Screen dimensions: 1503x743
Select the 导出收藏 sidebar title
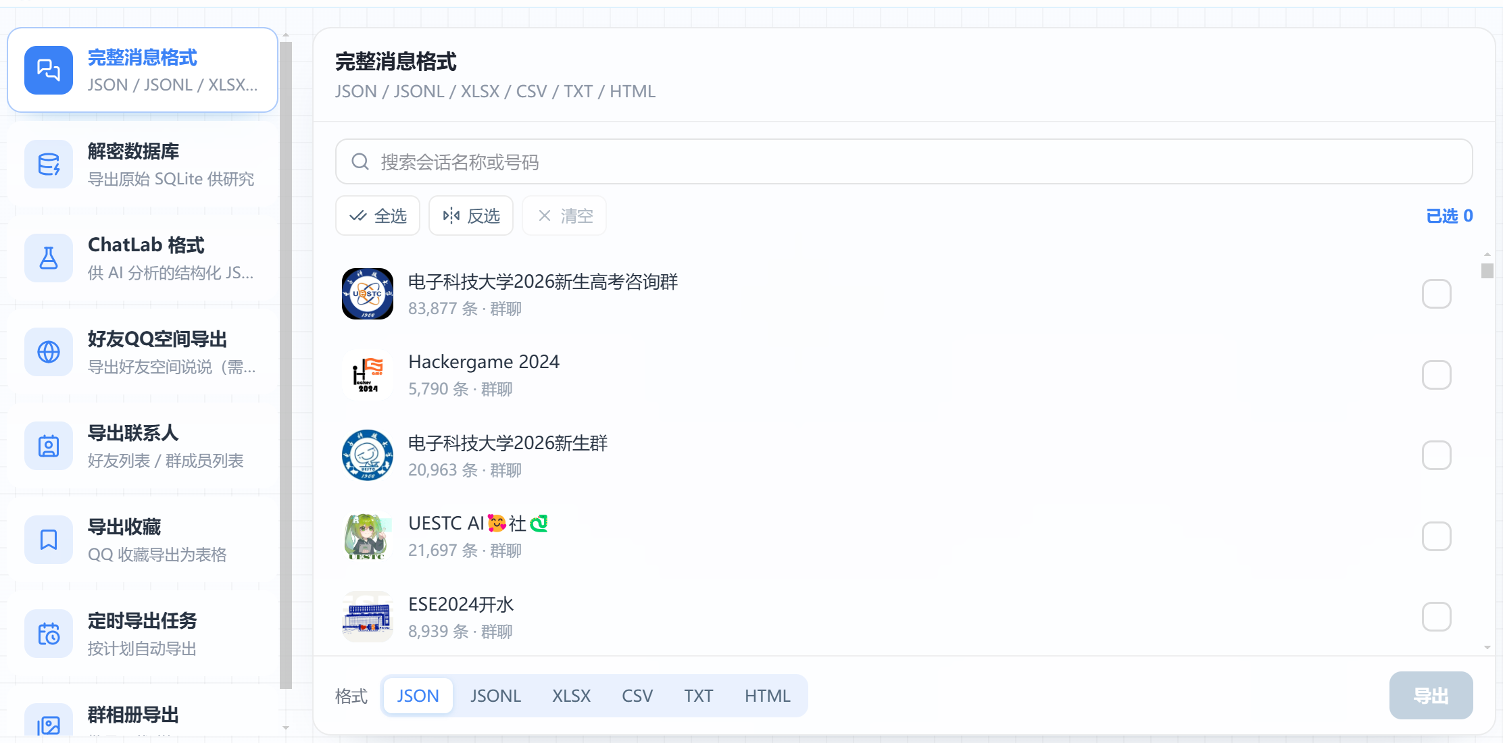pyautogui.click(x=124, y=527)
